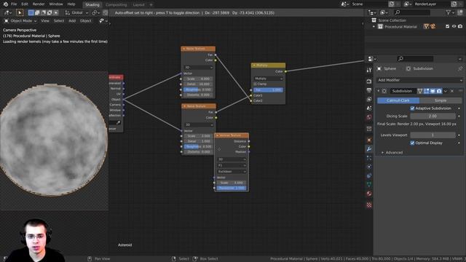Viewport: 466px width, 262px height.
Task: Open the Output properties tab icon
Action: (x=369, y=90)
